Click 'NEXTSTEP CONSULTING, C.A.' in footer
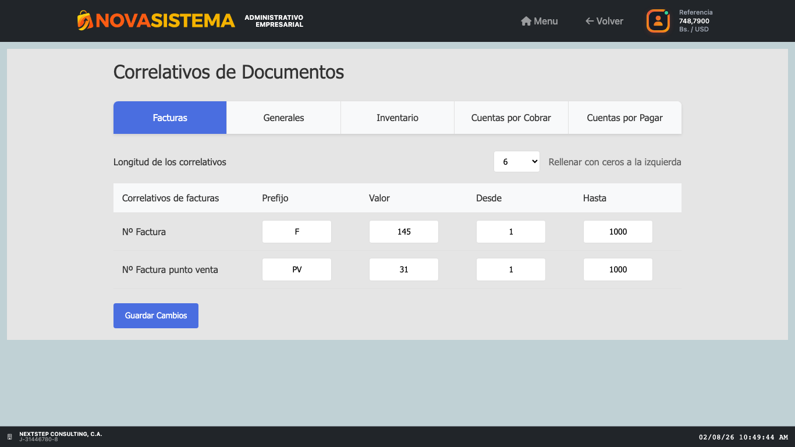The width and height of the screenshot is (795, 447). 61,434
